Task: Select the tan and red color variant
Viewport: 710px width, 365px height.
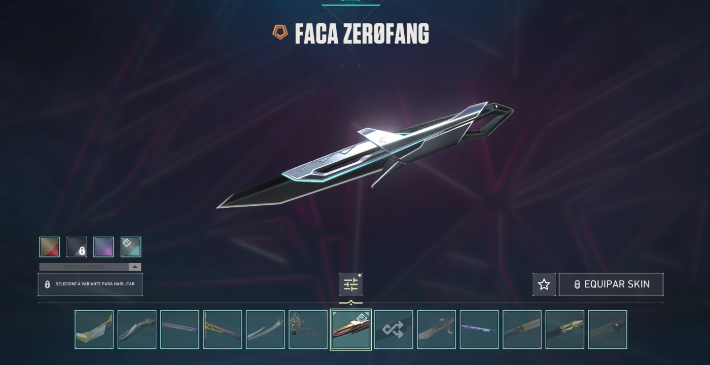Action: 50,247
